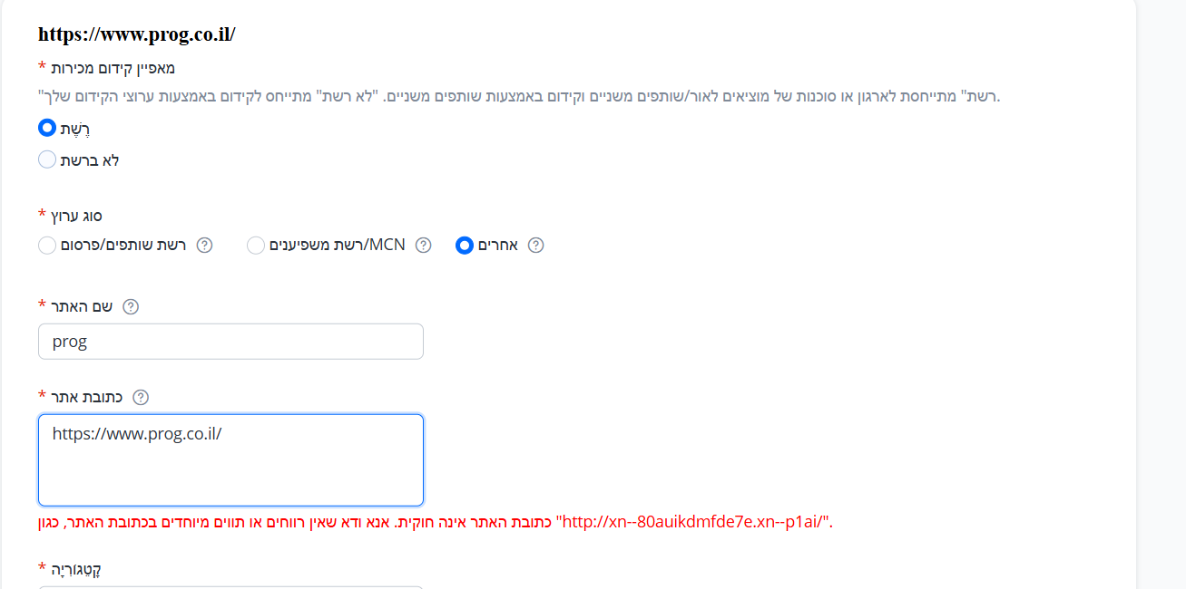1186x589 pixels.
Task: Show help icon next to רשת משפיענים/MCN
Action: (423, 246)
